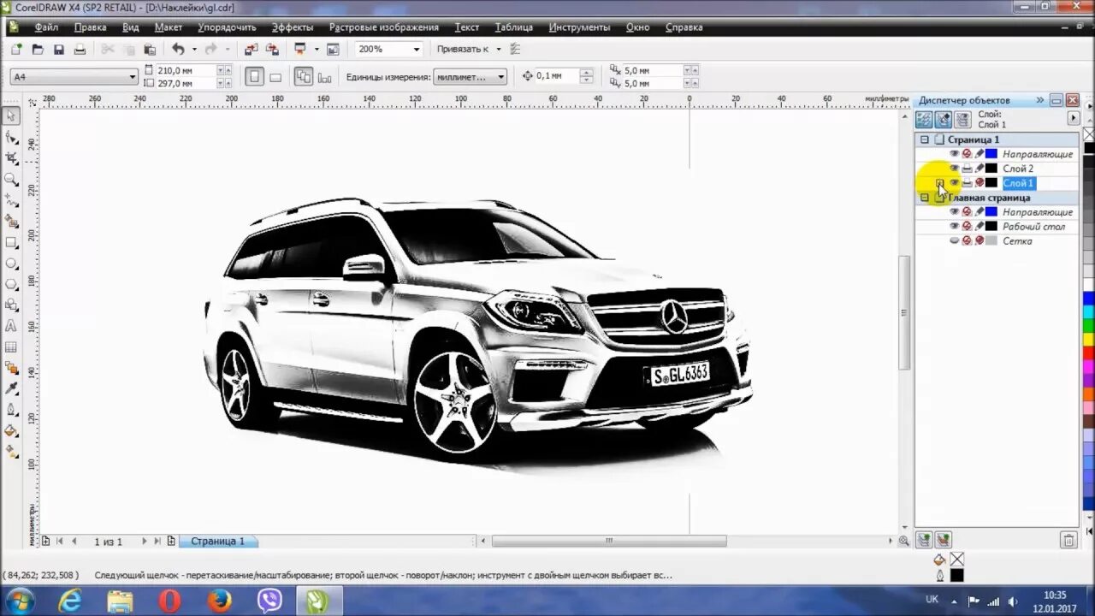The width and height of the screenshot is (1095, 616).
Task: Select the Слой 2 layer
Action: pos(1018,169)
